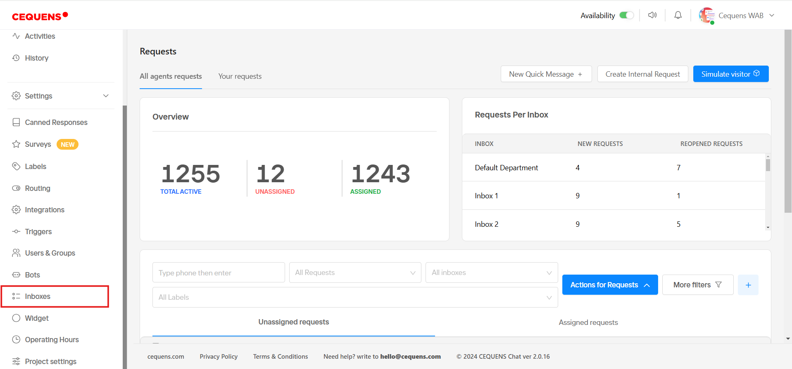Click New Quick Message button
Viewport: 792px width, 369px height.
546,74
